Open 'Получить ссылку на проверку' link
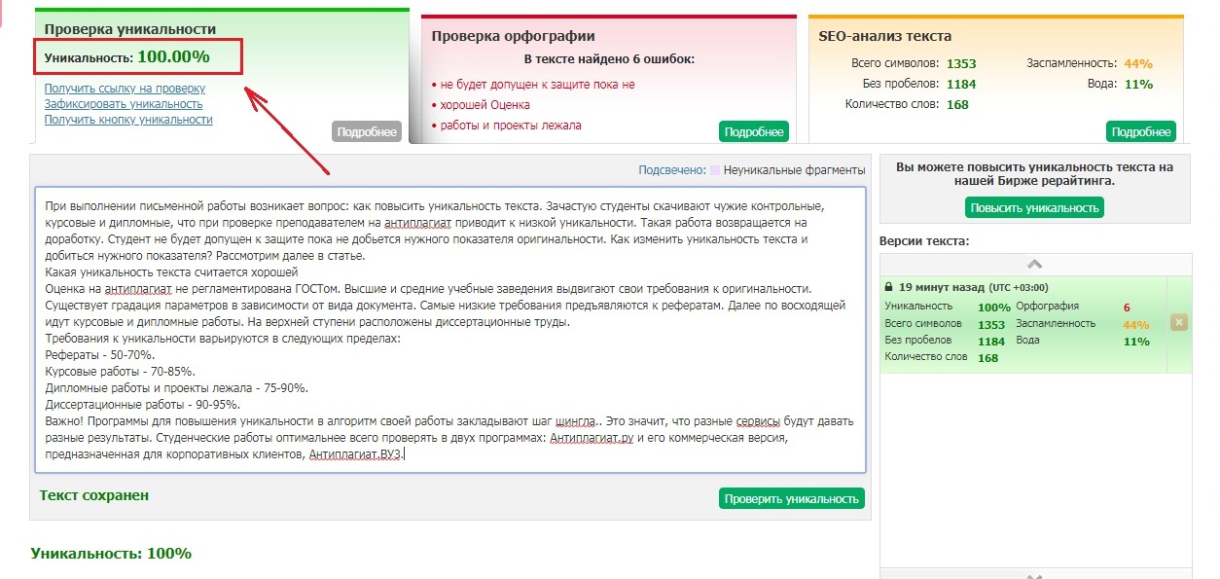Image resolution: width=1220 pixels, height=579 pixels. point(125,89)
